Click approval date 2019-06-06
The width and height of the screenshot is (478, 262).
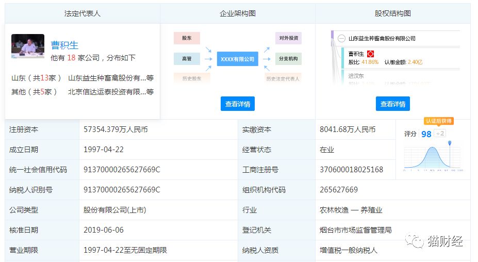(104, 230)
